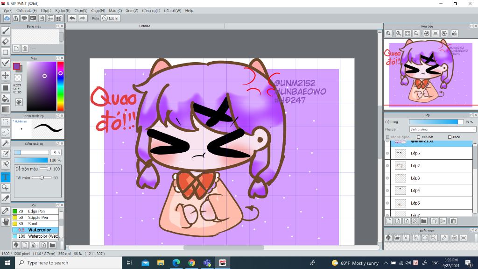Adjust the Độ trong layer opacity slider
The height and width of the screenshot is (269, 478).
pos(436,122)
